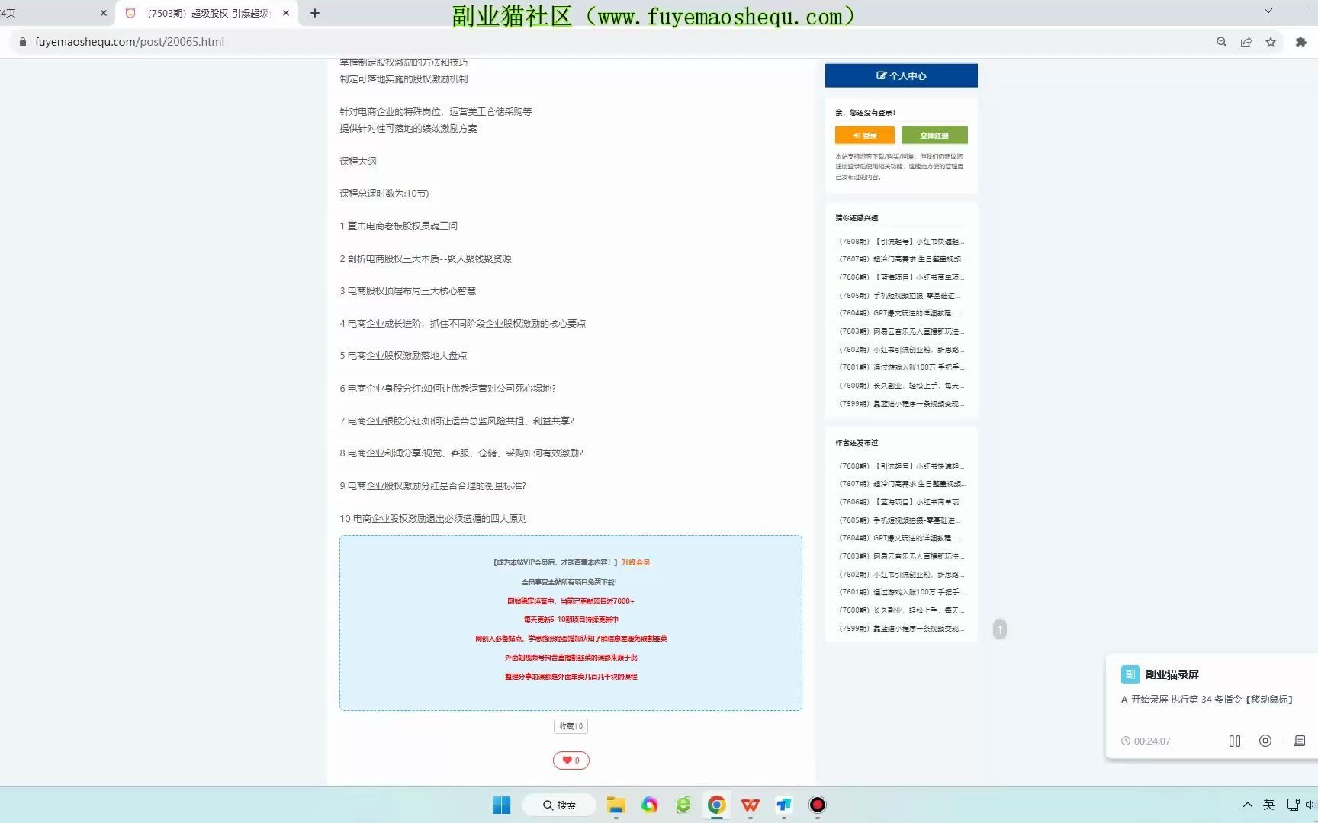1318x823 pixels.
Task: Close the first tab ending in 4页
Action: click(104, 13)
